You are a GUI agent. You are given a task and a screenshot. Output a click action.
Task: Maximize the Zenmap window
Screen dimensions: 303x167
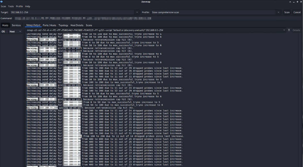coord(297,2)
